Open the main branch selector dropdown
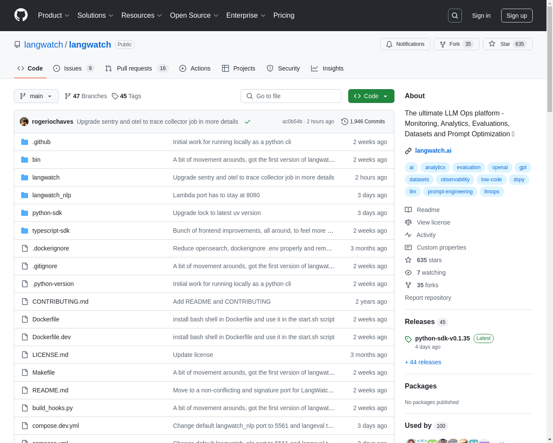Screen dimensions: 553x443 tap(36, 96)
